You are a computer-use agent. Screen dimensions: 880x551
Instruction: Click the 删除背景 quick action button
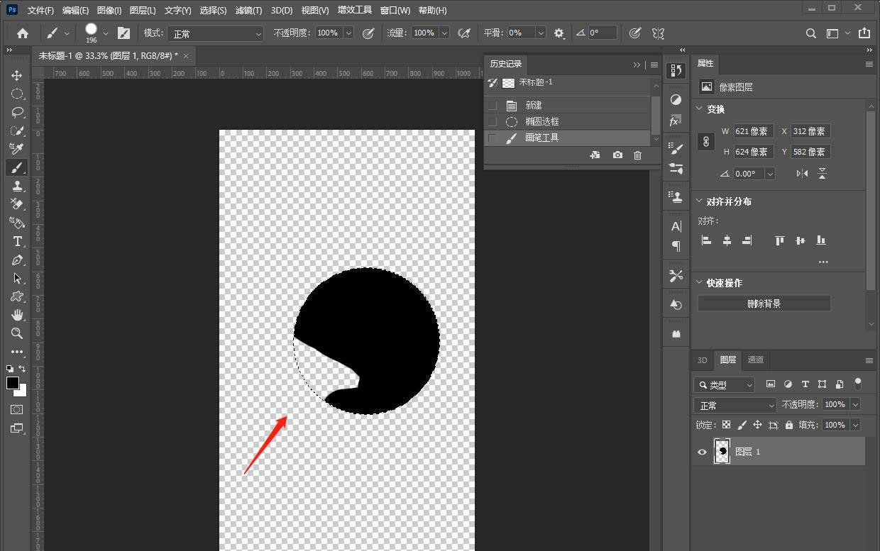pos(764,304)
